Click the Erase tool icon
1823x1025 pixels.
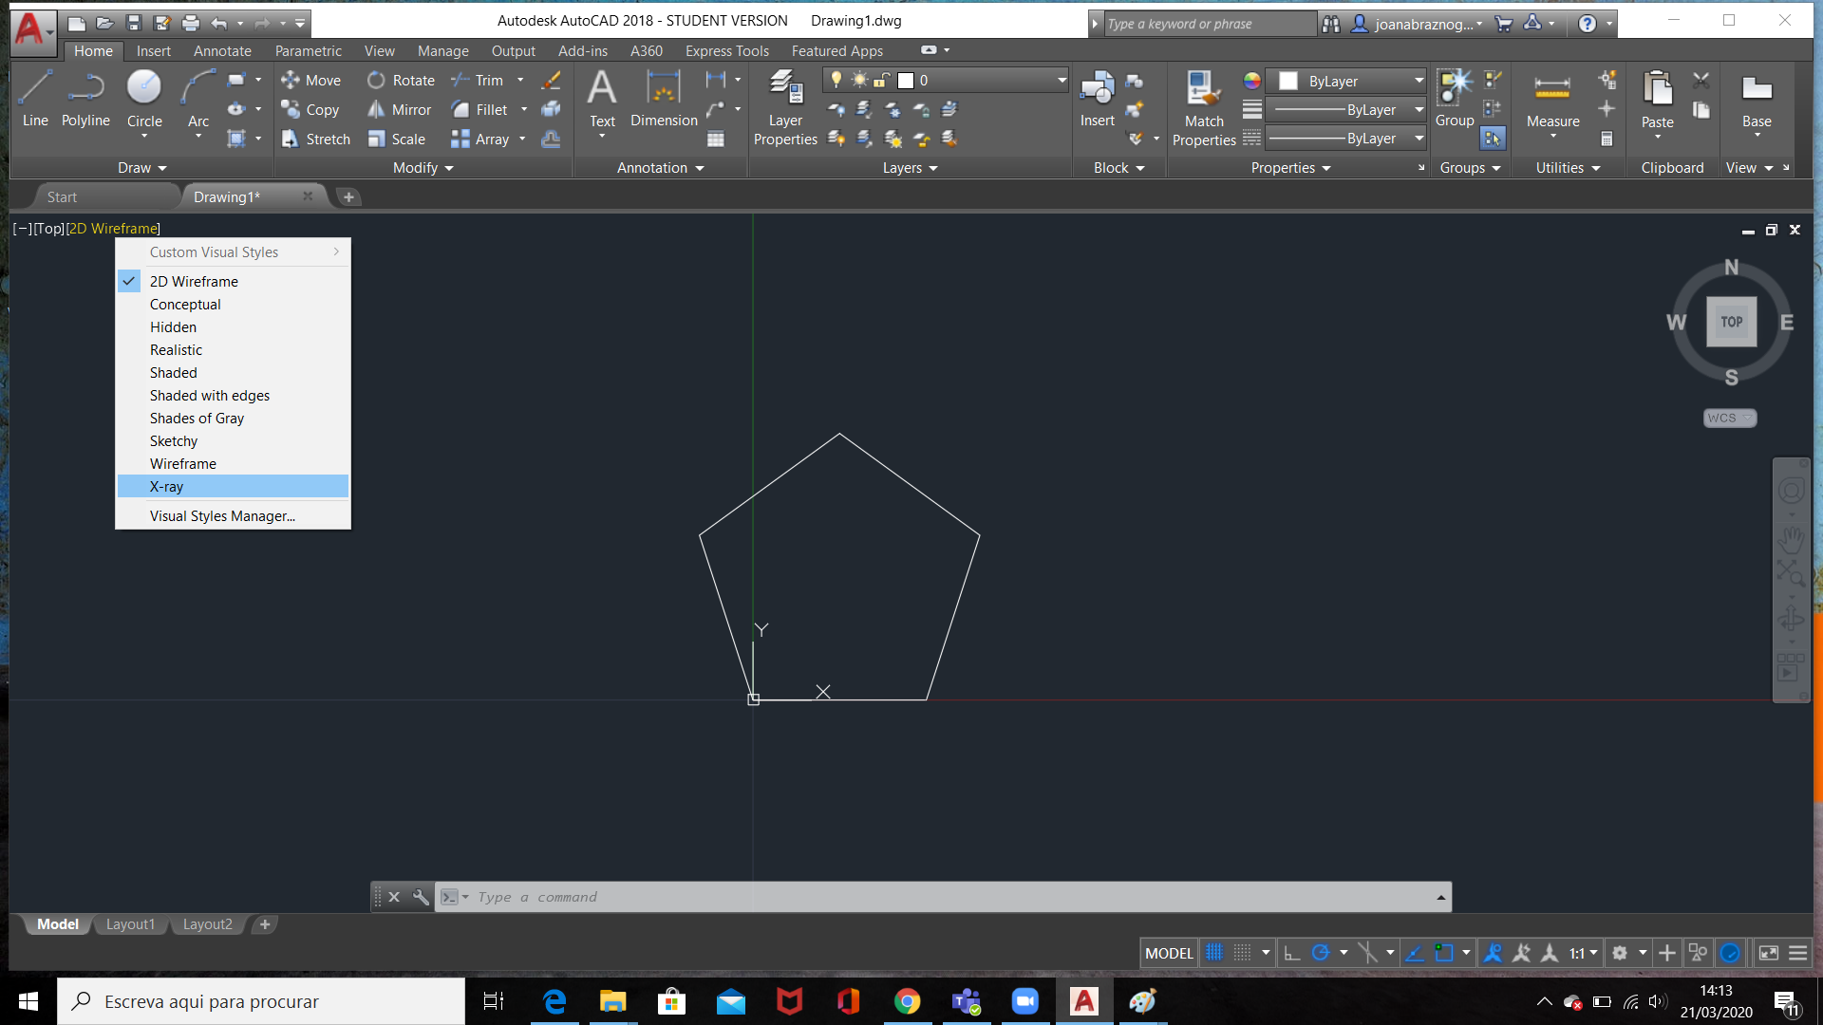[551, 81]
